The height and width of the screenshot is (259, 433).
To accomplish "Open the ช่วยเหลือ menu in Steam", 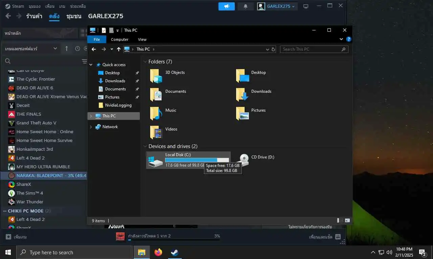I will pos(78,6).
